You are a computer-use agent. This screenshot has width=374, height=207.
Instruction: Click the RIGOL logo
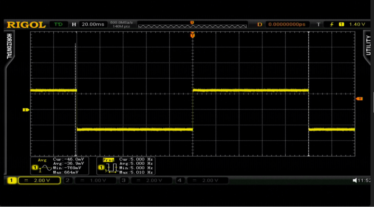point(26,25)
